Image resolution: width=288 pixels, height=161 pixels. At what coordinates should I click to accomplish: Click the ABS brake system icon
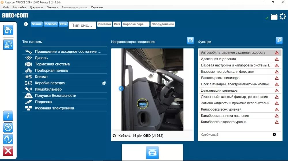[x=29, y=64]
